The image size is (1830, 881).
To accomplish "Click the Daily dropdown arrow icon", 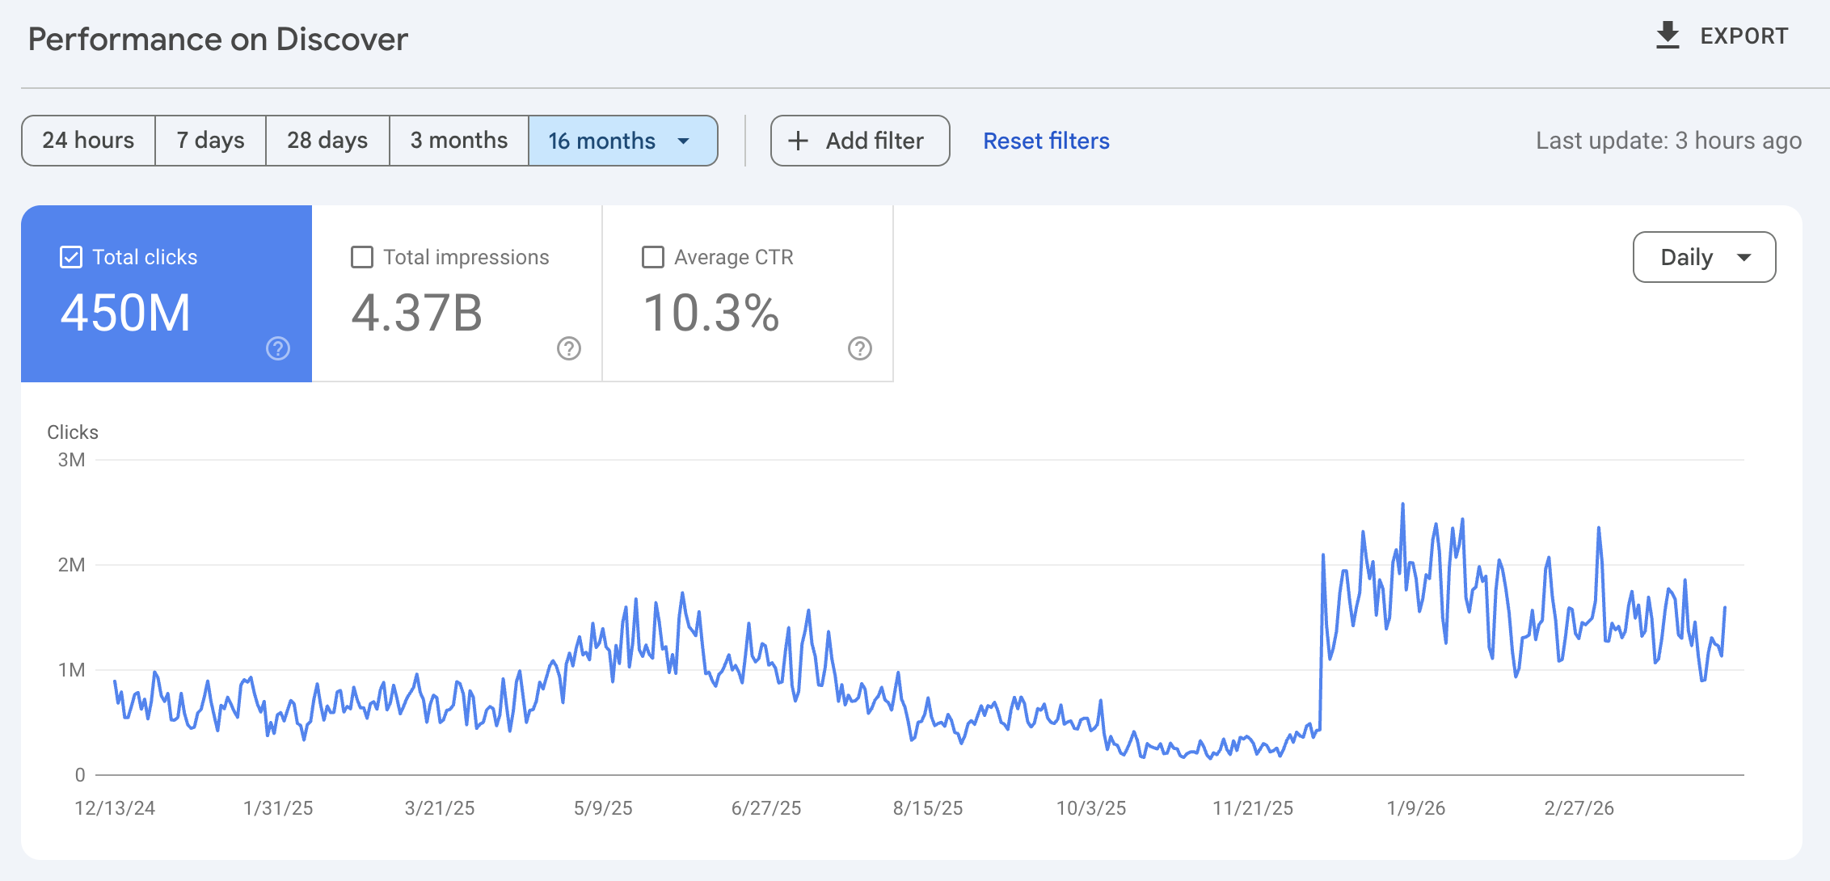I will coord(1745,257).
